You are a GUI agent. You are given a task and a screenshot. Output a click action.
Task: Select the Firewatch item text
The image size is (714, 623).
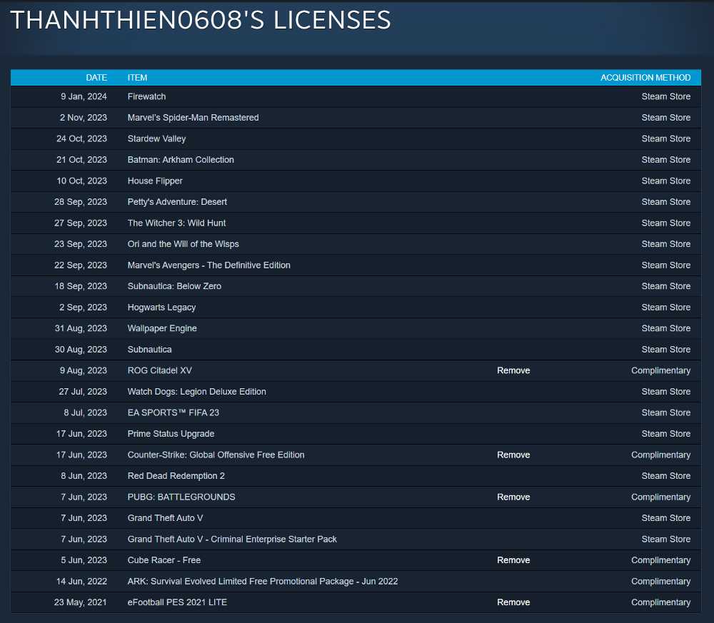pos(146,96)
